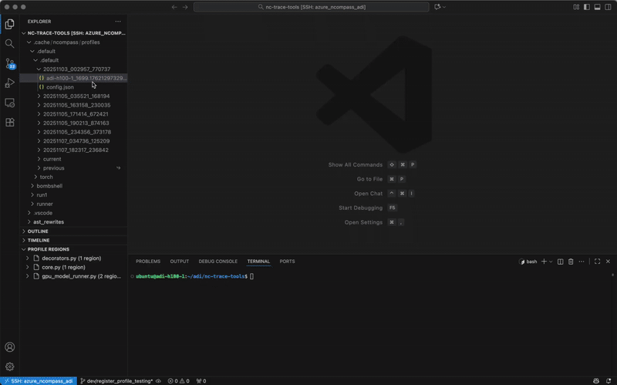The height and width of the screenshot is (385, 617).
Task: Expand the 20251105_234356_373178 folder
Action: [x=73, y=132]
